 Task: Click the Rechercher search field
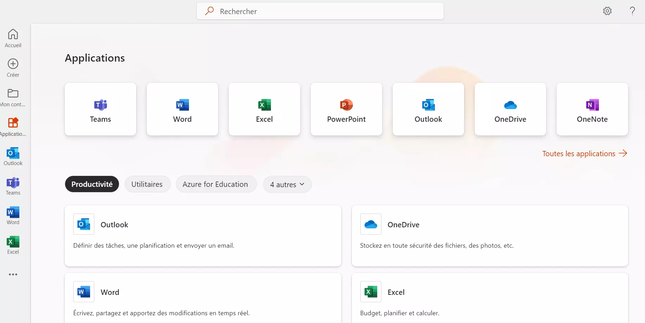click(320, 11)
